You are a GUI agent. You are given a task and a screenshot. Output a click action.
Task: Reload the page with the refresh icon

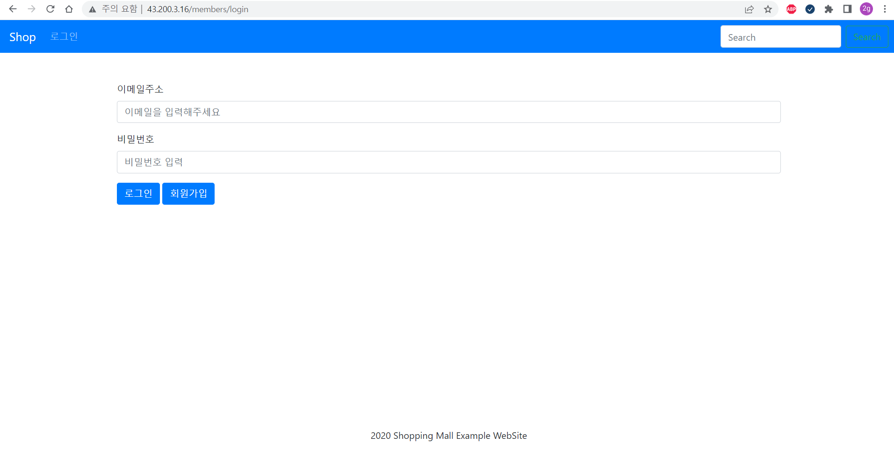(x=50, y=9)
